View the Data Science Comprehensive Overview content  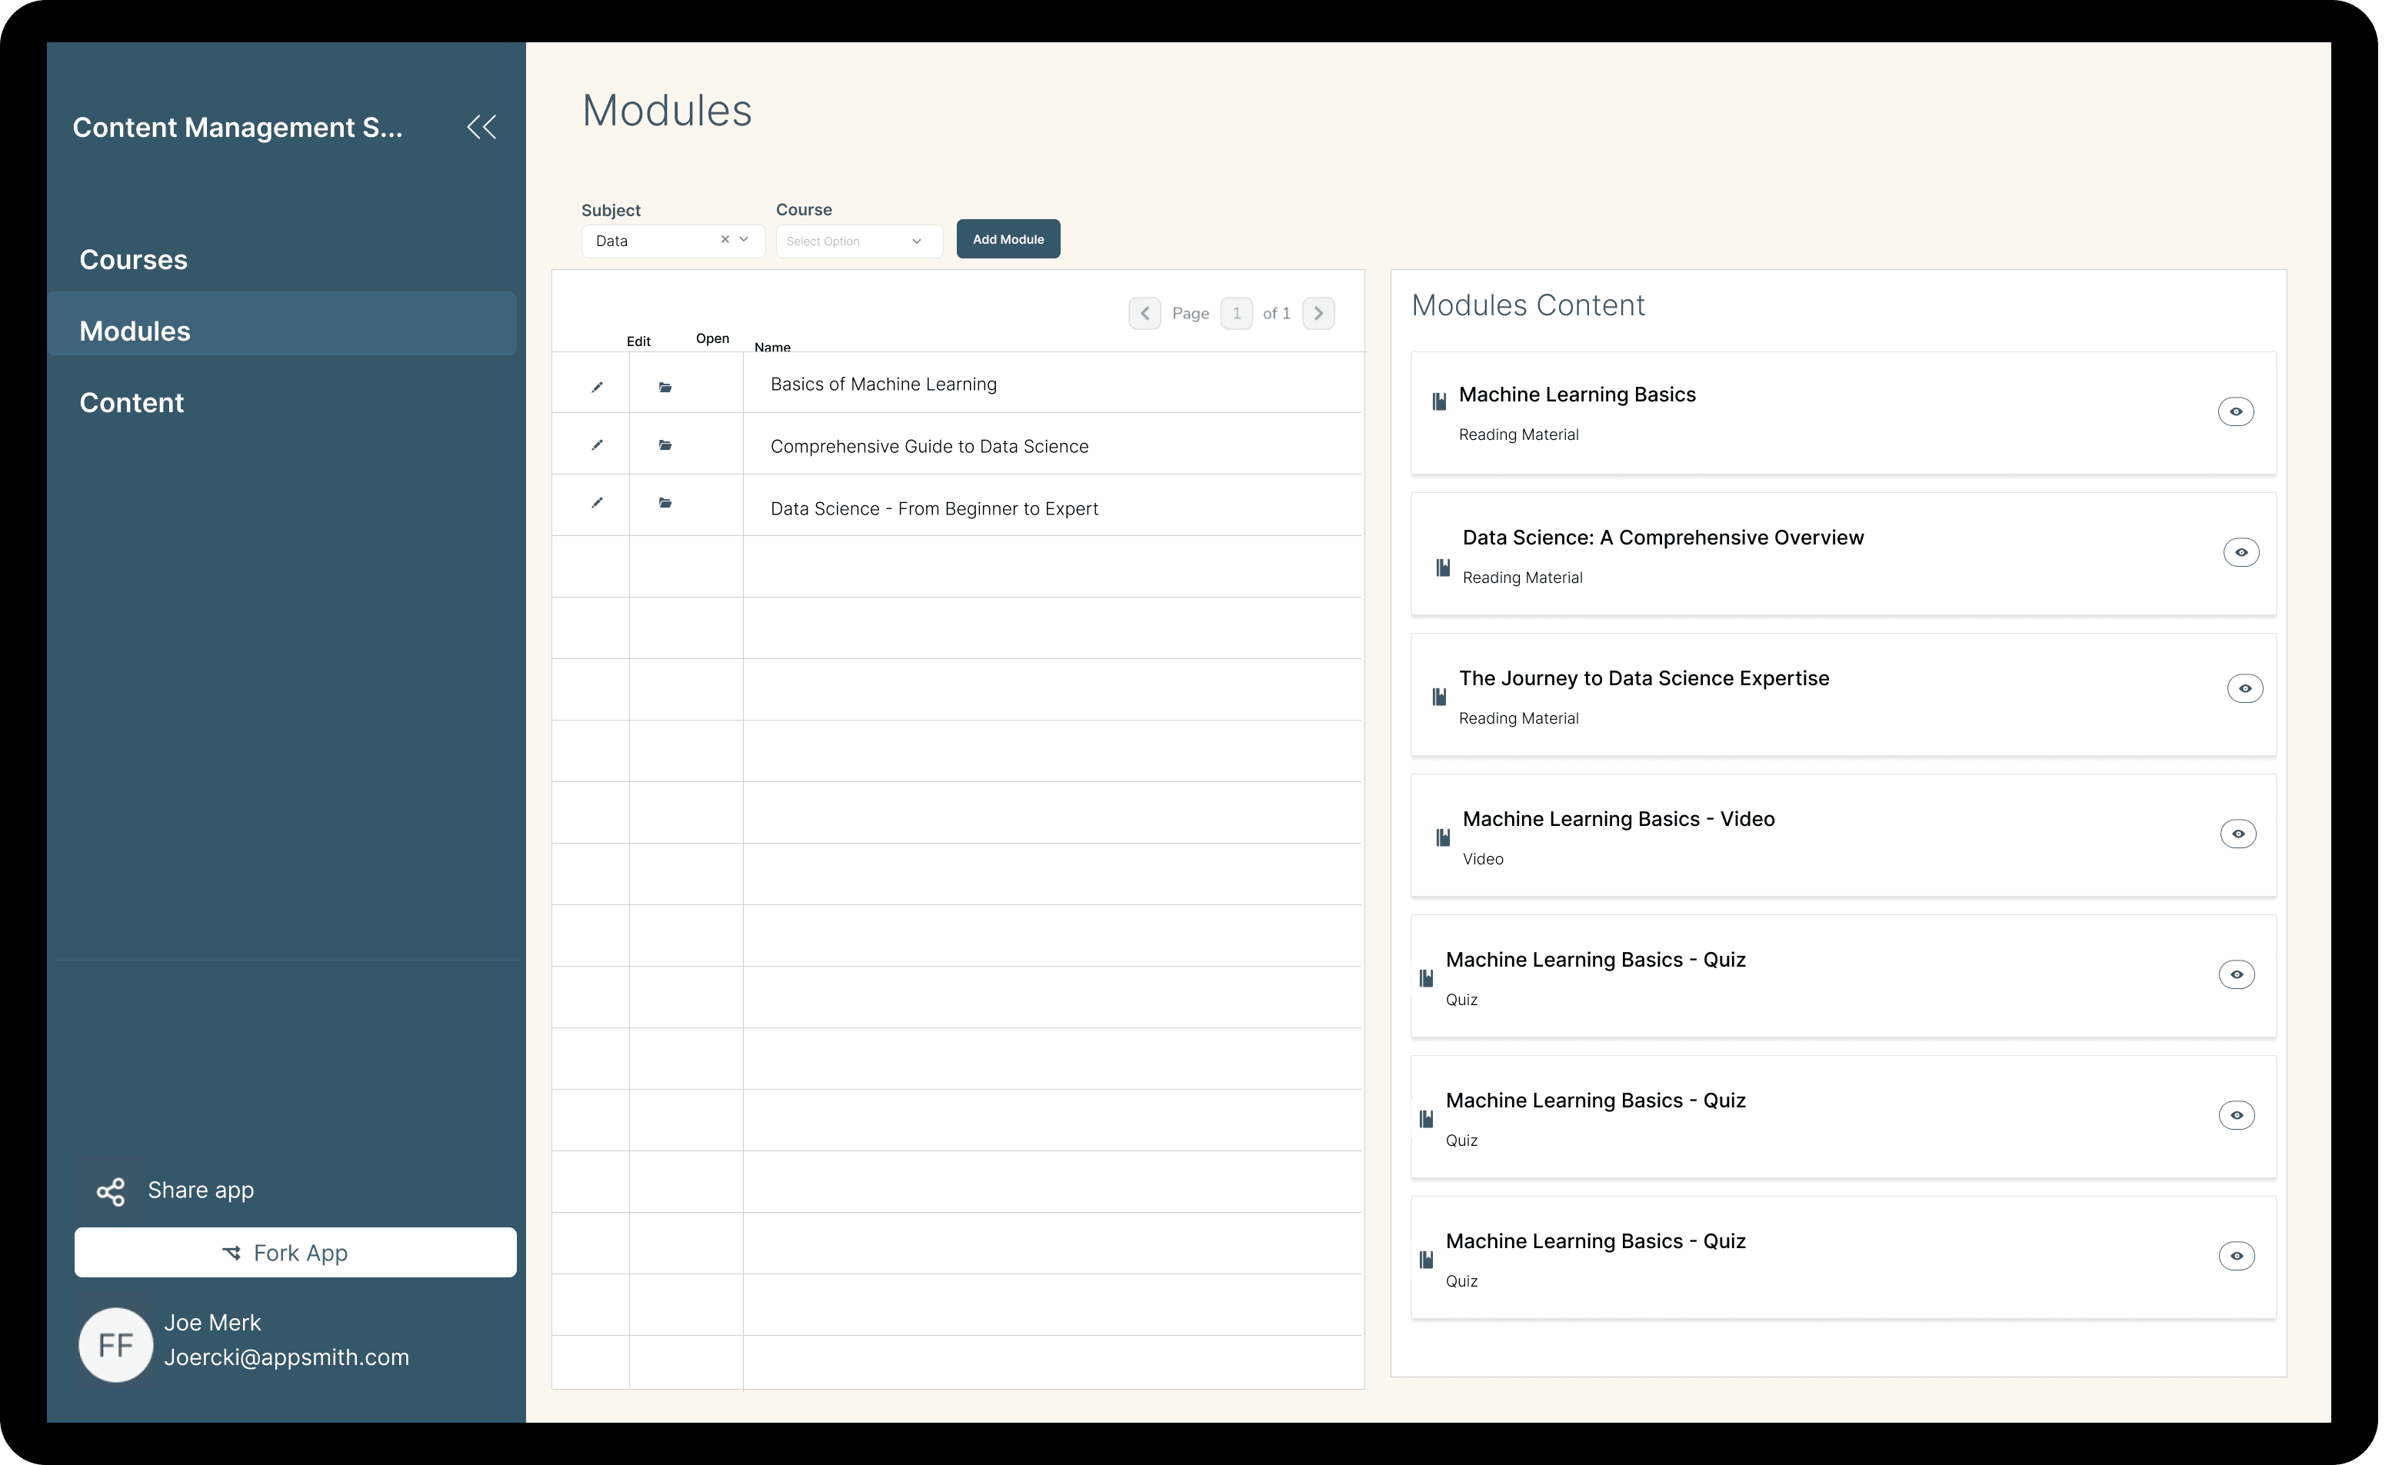2240,552
